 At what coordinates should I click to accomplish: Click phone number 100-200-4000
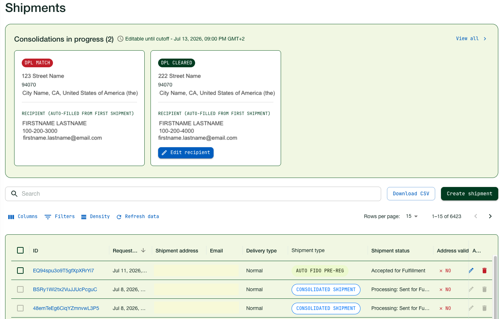pyautogui.click(x=177, y=131)
